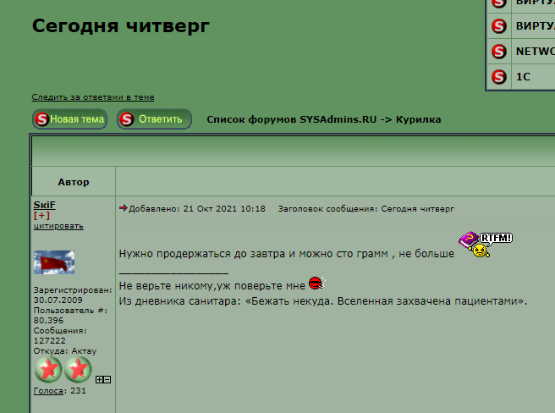Click the RTFM book smiley icon
Screen dimensions: 555x413
(x=486, y=244)
